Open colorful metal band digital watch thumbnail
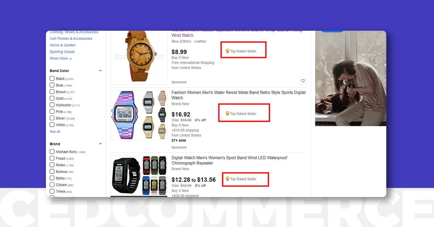The image size is (434, 227). [139, 115]
